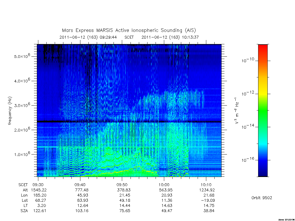Click longitude value '45.93'
The height and width of the screenshot is (221, 295).
click(x=83, y=195)
